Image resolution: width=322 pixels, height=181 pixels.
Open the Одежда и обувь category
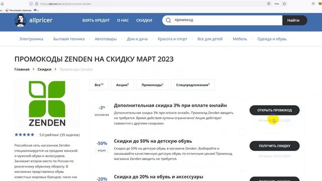(272, 39)
